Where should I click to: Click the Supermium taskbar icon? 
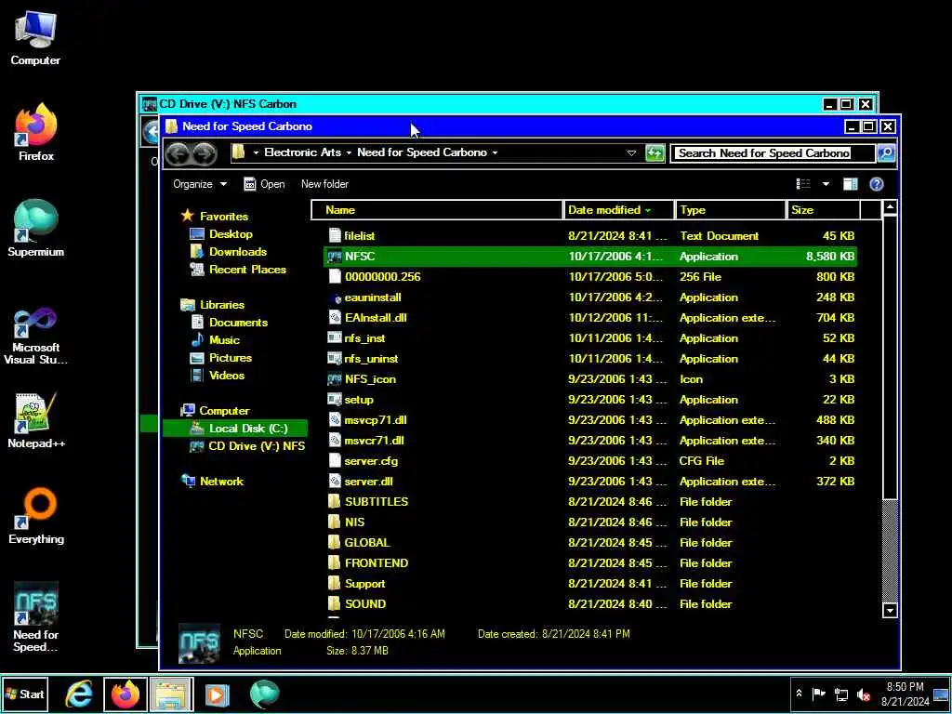(x=264, y=694)
